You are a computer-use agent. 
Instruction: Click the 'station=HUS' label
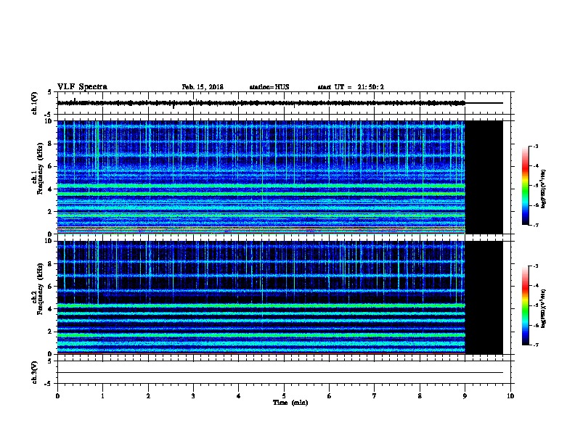(x=269, y=87)
